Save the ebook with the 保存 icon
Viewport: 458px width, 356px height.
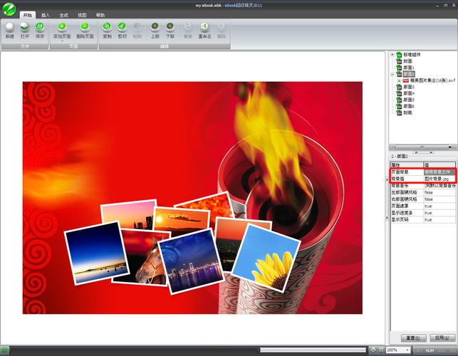click(40, 28)
